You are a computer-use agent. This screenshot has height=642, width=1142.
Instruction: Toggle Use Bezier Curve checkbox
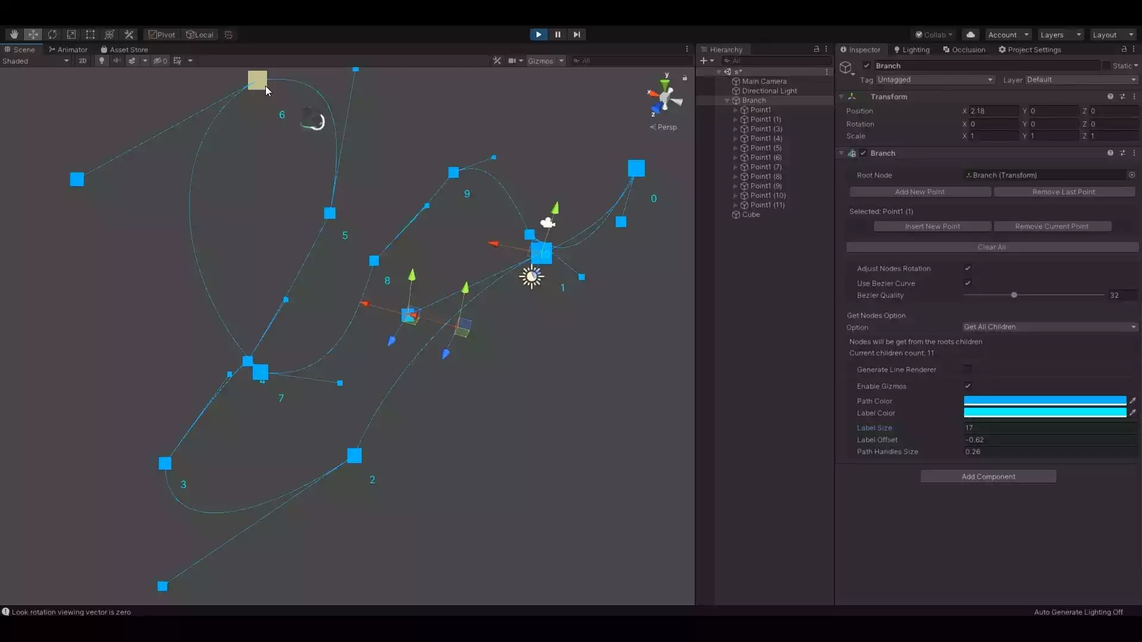[968, 283]
